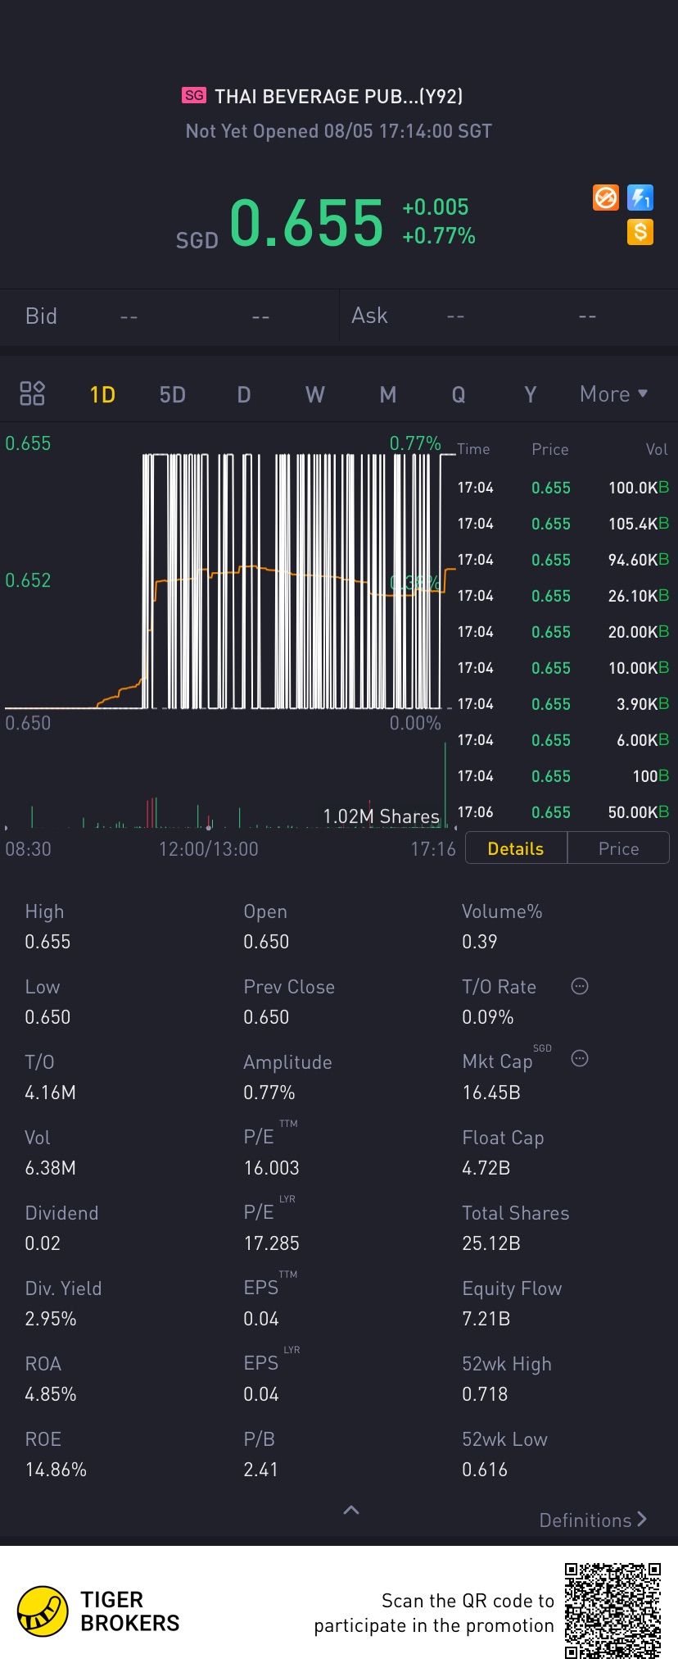Tap the 26.10K trade row

(563, 596)
